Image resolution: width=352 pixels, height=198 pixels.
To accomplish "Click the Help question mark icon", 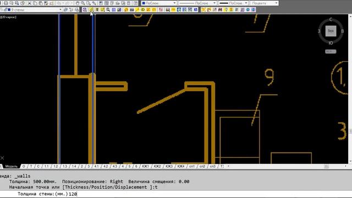I will pos(136,3).
